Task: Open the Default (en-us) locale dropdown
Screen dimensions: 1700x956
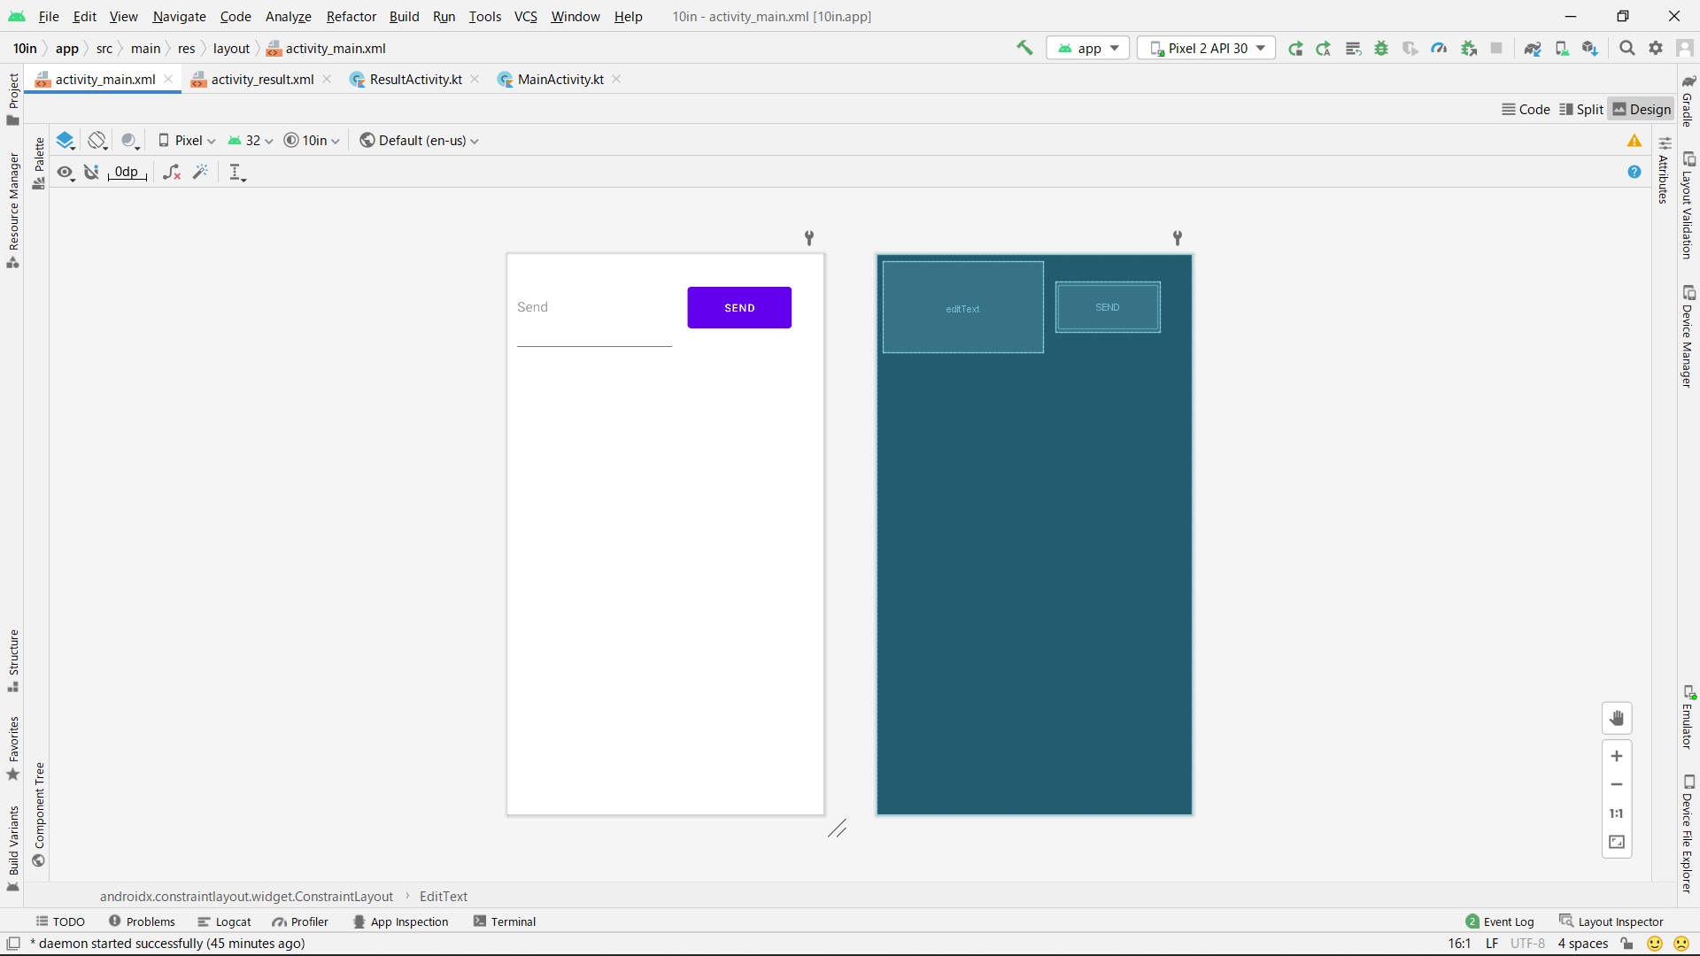Action: pyautogui.click(x=419, y=141)
